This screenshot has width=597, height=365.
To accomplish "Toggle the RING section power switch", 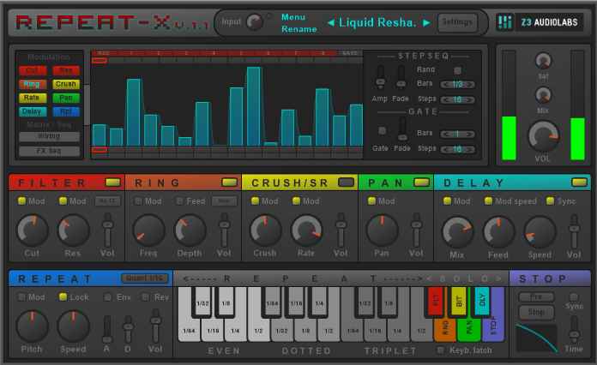I will point(229,182).
